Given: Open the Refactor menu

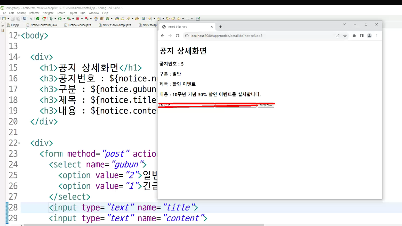Looking at the screenshot, I should point(34,13).
